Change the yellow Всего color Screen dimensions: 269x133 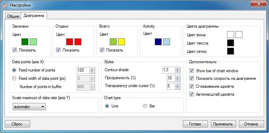[x=122, y=42]
